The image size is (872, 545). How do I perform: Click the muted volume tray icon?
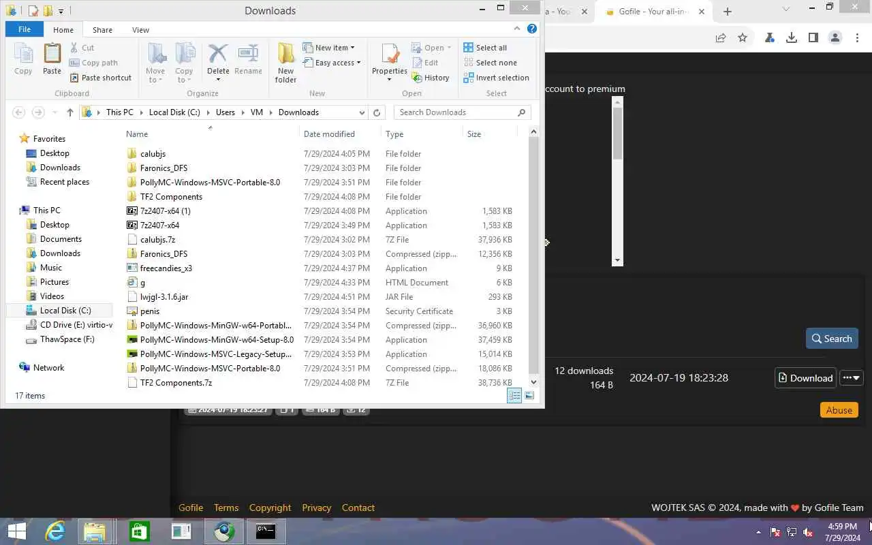tap(808, 532)
